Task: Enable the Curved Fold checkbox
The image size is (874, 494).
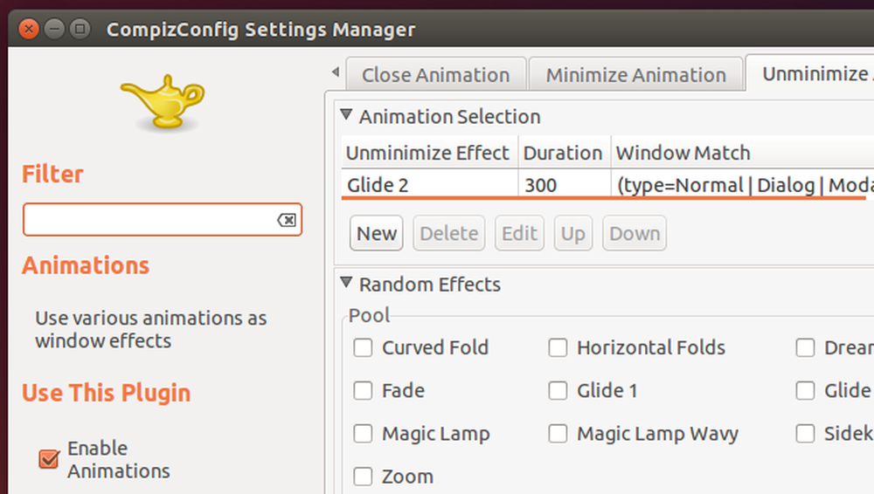Action: pyautogui.click(x=363, y=347)
